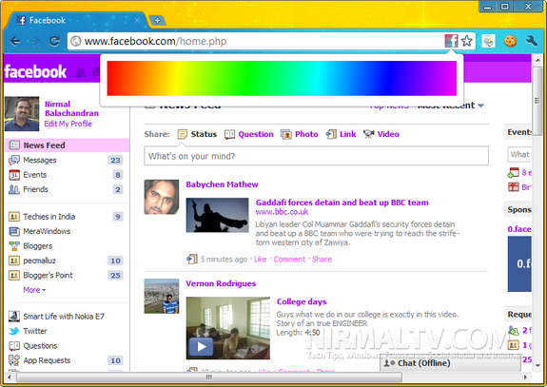547x387 pixels.
Task: Open the College days title link
Action: 302,301
